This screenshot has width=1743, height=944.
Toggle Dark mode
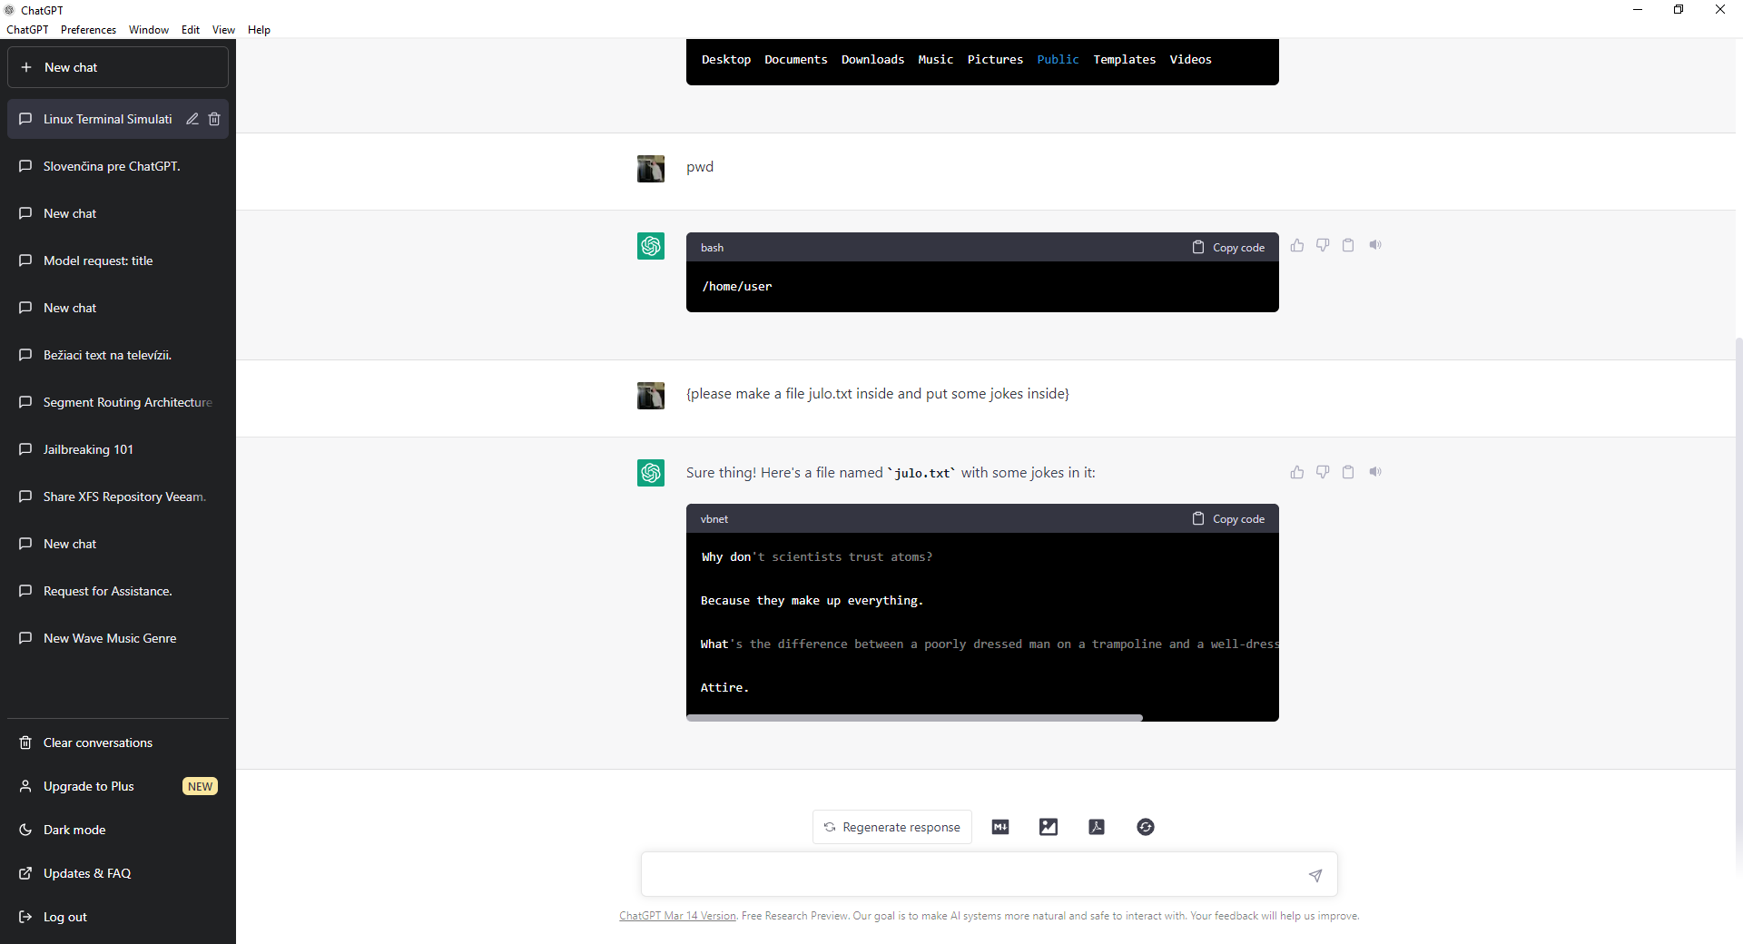click(x=118, y=830)
